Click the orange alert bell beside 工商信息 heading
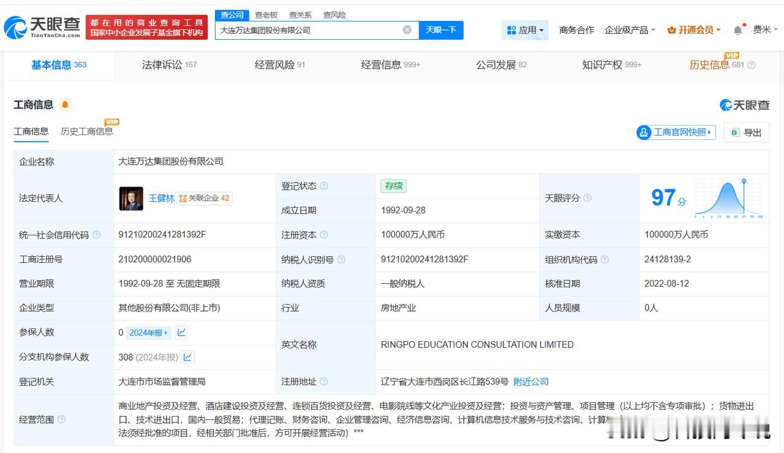Image resolution: width=784 pixels, height=453 pixels. [65, 105]
